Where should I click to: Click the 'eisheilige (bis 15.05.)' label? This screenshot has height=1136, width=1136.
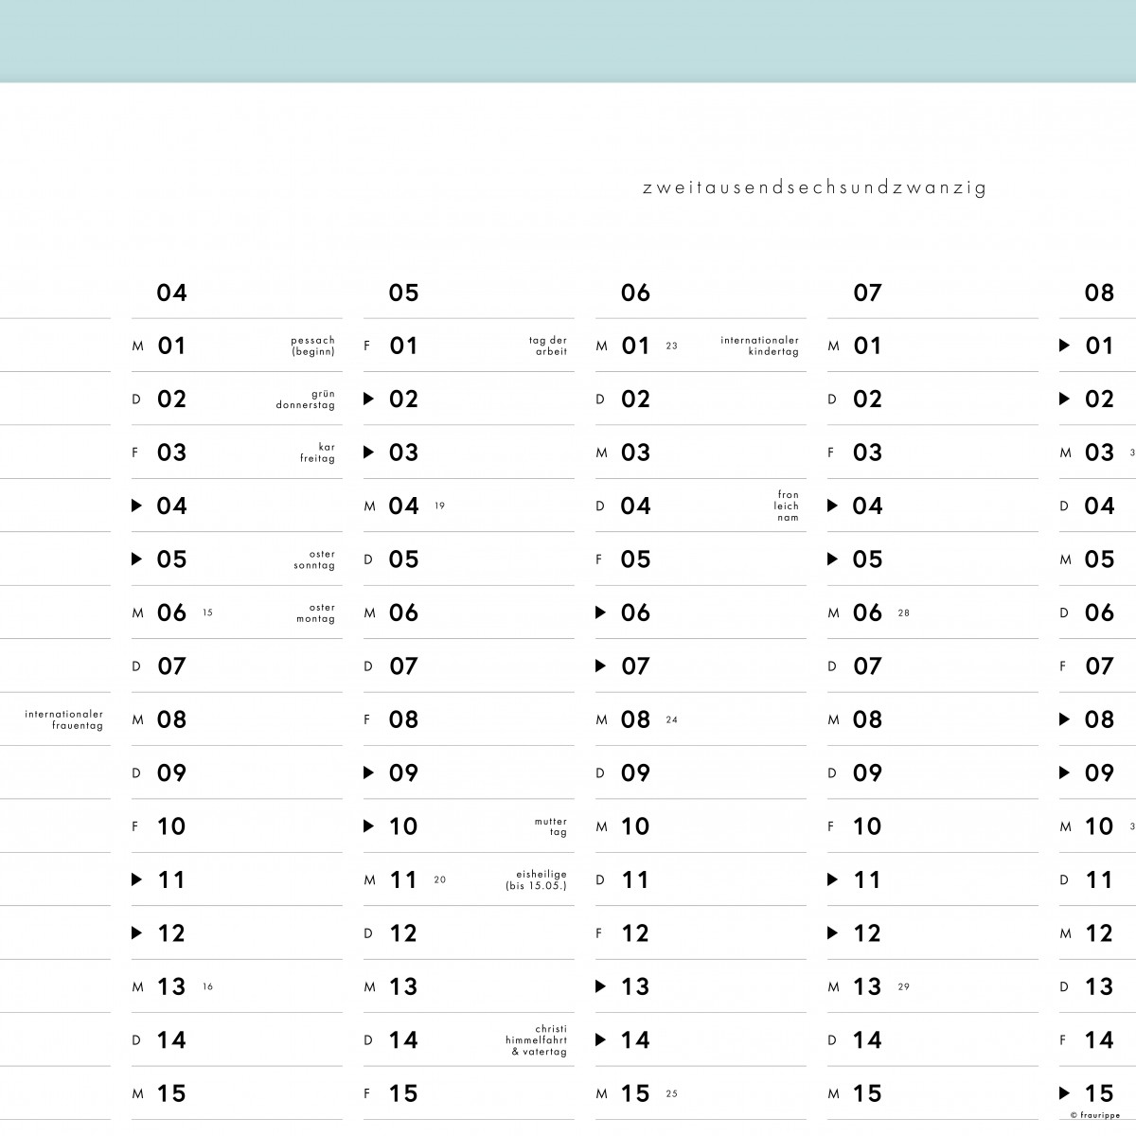(537, 880)
